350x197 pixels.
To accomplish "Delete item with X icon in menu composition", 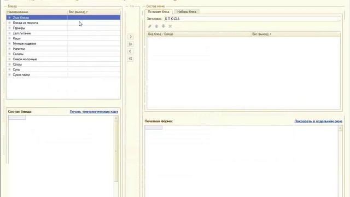I will point(170,26).
